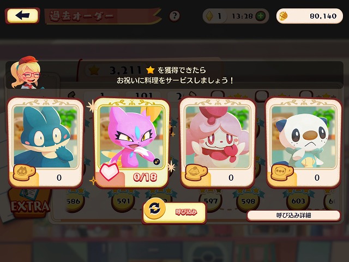Open the question mark help icon
The width and height of the screenshot is (349, 262).
click(x=174, y=16)
